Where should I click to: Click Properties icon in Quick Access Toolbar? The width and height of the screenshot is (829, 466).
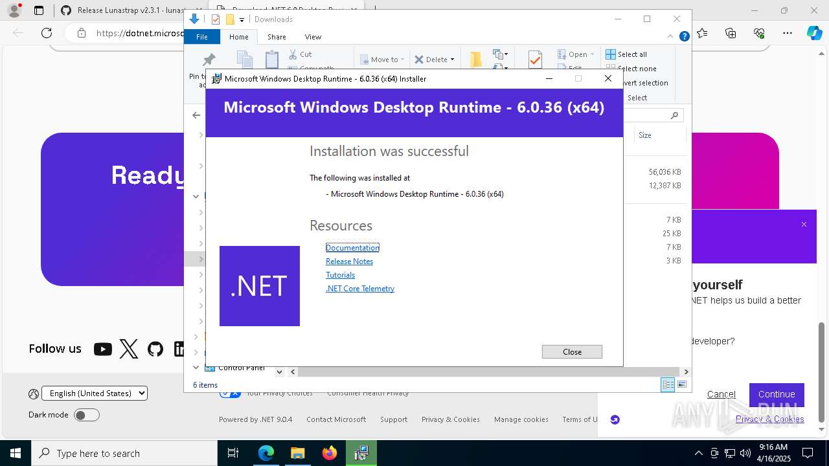coord(216,19)
